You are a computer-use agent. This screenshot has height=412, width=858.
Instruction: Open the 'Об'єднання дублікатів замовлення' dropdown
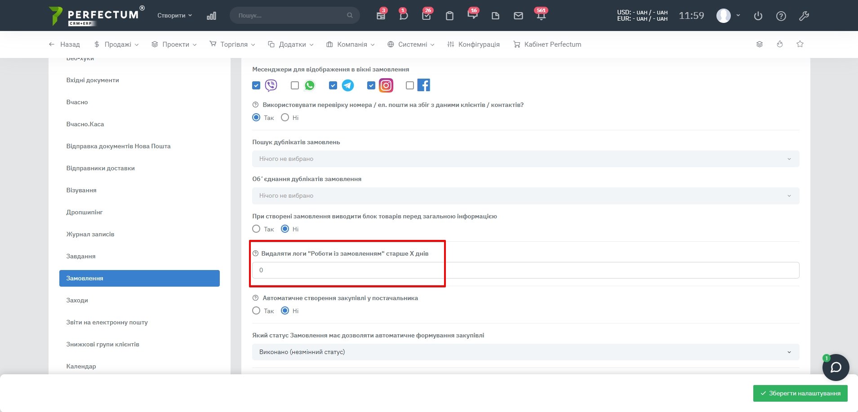(x=525, y=195)
